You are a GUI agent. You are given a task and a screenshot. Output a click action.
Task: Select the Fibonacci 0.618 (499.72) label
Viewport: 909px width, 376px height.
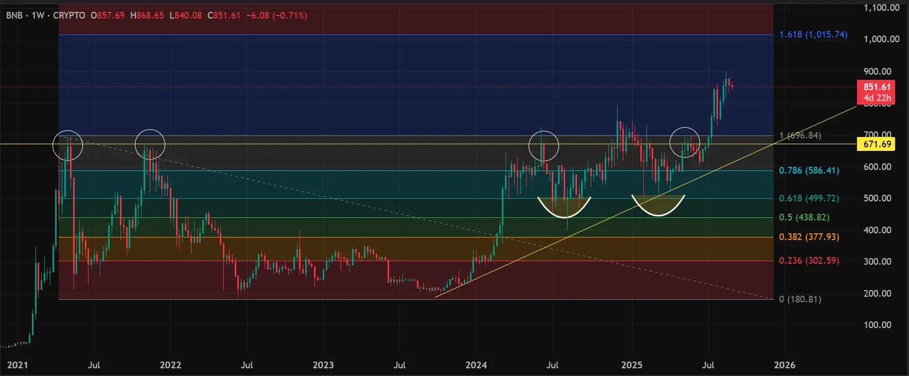pyautogui.click(x=809, y=198)
